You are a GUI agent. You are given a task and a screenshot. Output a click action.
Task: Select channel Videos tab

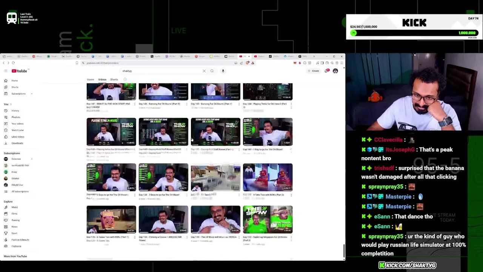102,79
